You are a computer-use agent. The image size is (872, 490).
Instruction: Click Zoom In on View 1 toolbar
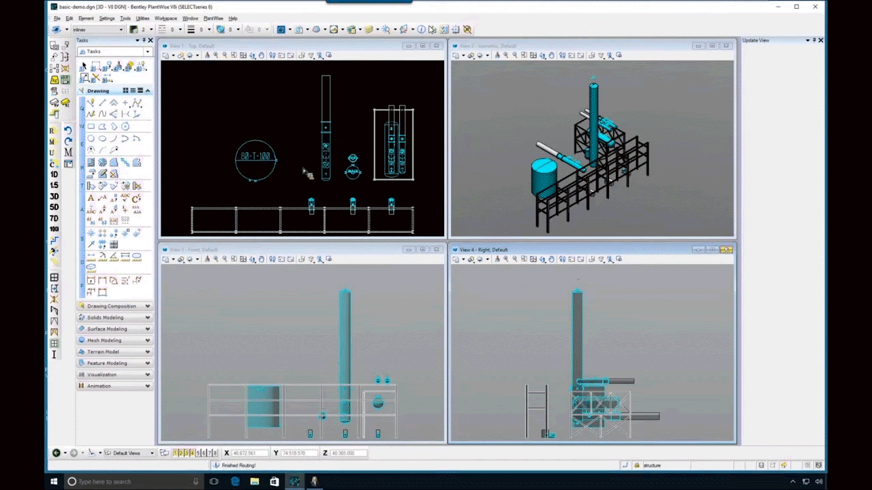(x=216, y=55)
